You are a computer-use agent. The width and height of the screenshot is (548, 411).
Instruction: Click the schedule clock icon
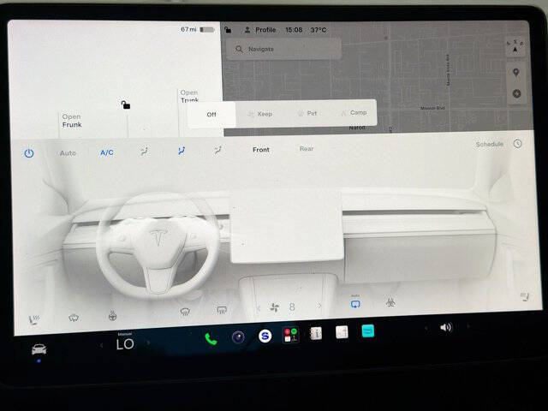click(517, 144)
